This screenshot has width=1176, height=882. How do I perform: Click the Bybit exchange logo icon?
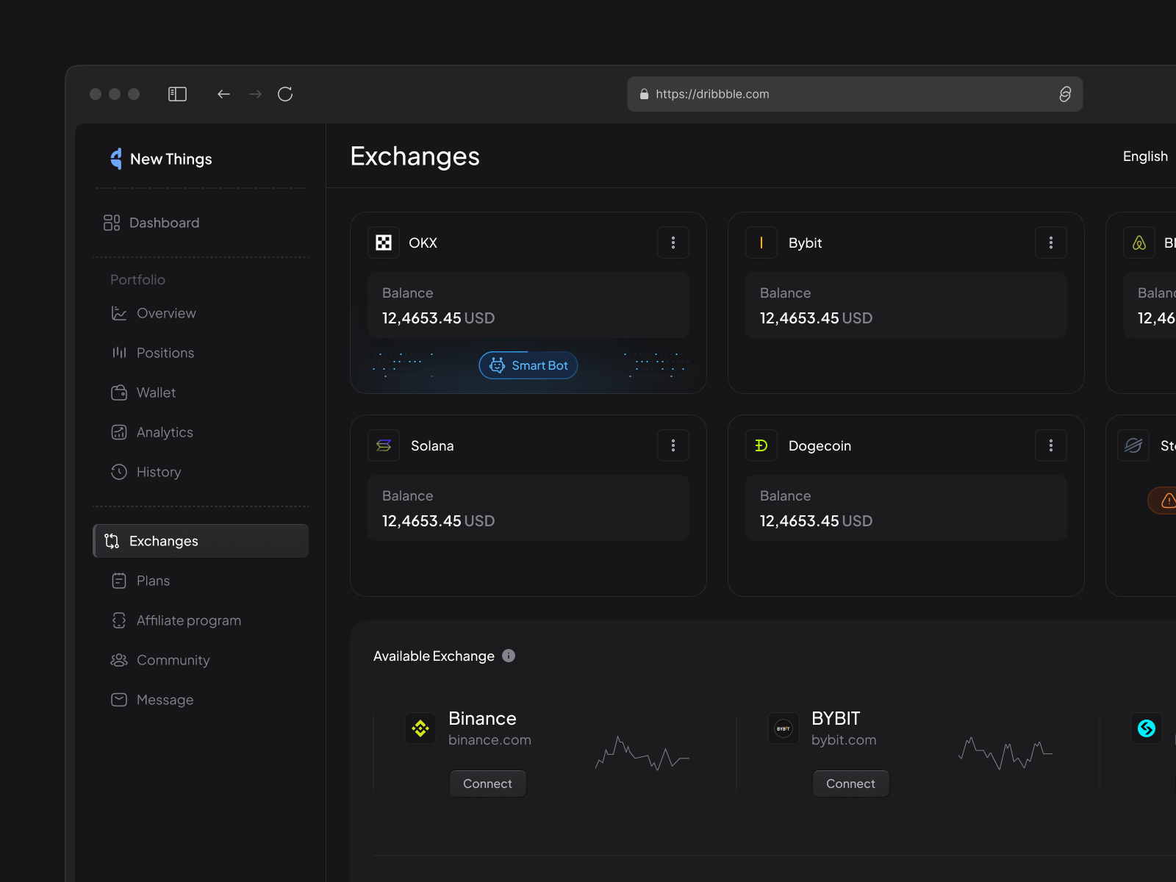pos(761,243)
